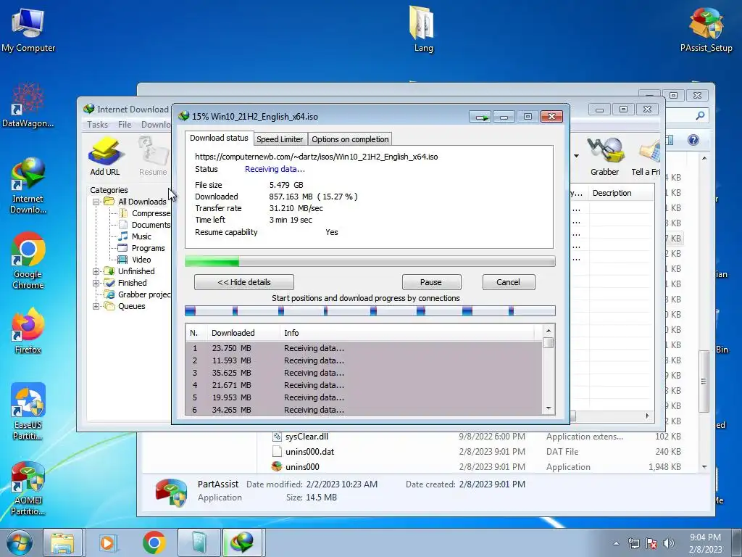Open the Grabber tool in IDM toolbar
The height and width of the screenshot is (557, 742).
coord(604,157)
